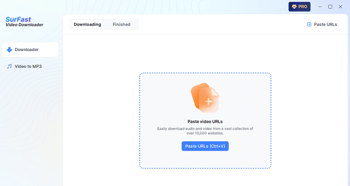This screenshot has width=350, height=186.
Task: Click the blue download arrow icon
Action: pos(9,50)
